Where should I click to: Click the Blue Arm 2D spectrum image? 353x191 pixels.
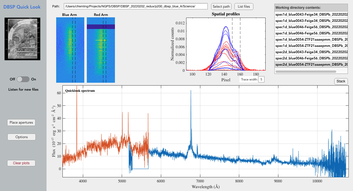click(70, 50)
